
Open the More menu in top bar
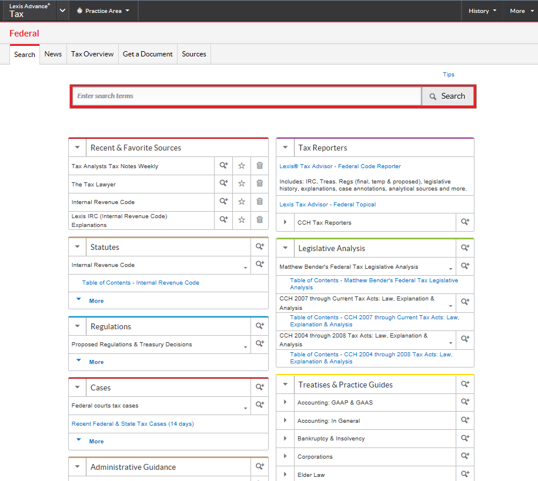coord(522,11)
